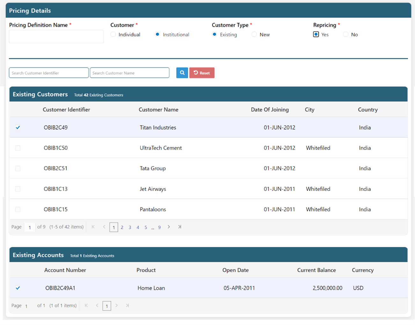Image resolution: width=415 pixels, height=325 pixels.
Task: Jump to last page of Existing Customers
Action: pos(180,227)
